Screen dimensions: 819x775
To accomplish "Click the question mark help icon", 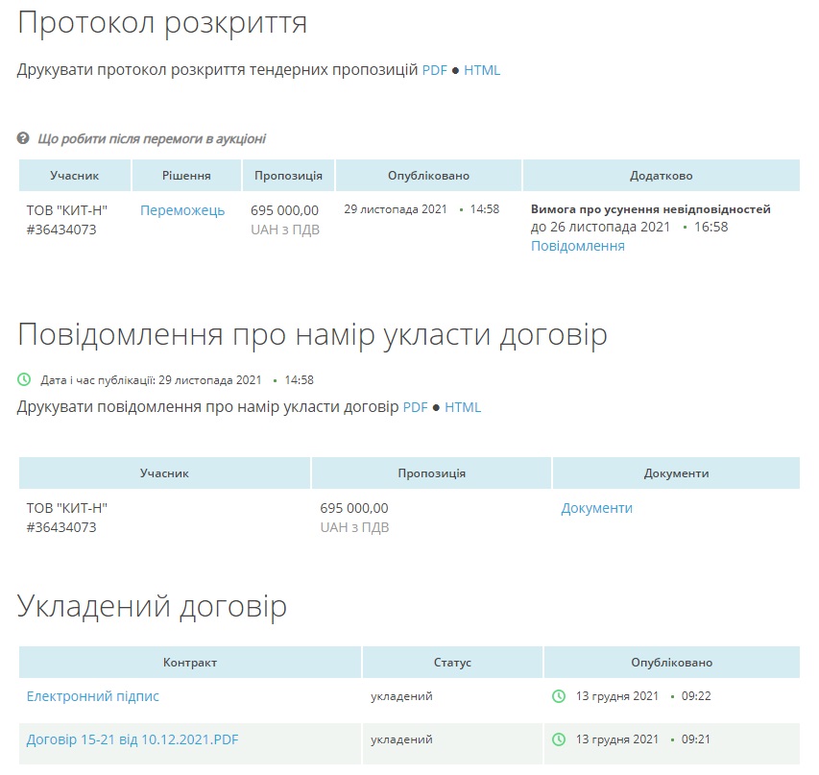I will [24, 138].
